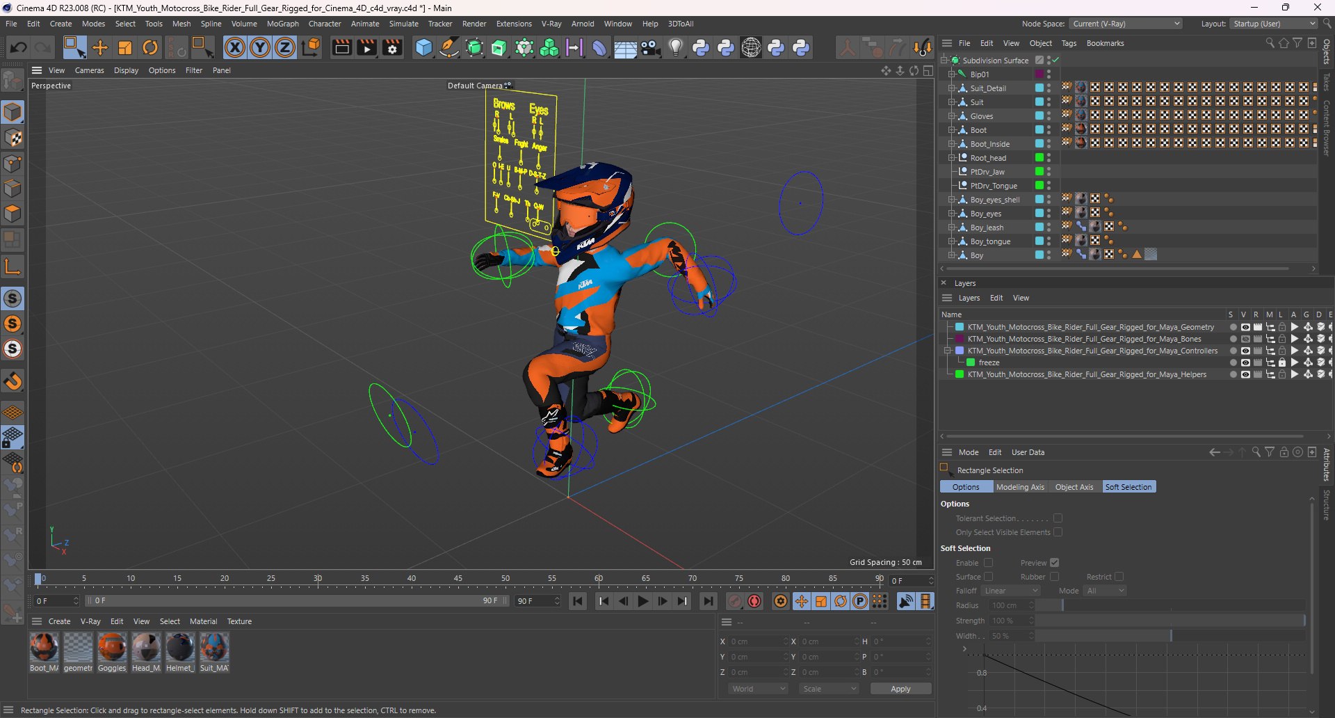Expand the Root_head object
Image resolution: width=1335 pixels, height=718 pixels.
coord(952,158)
